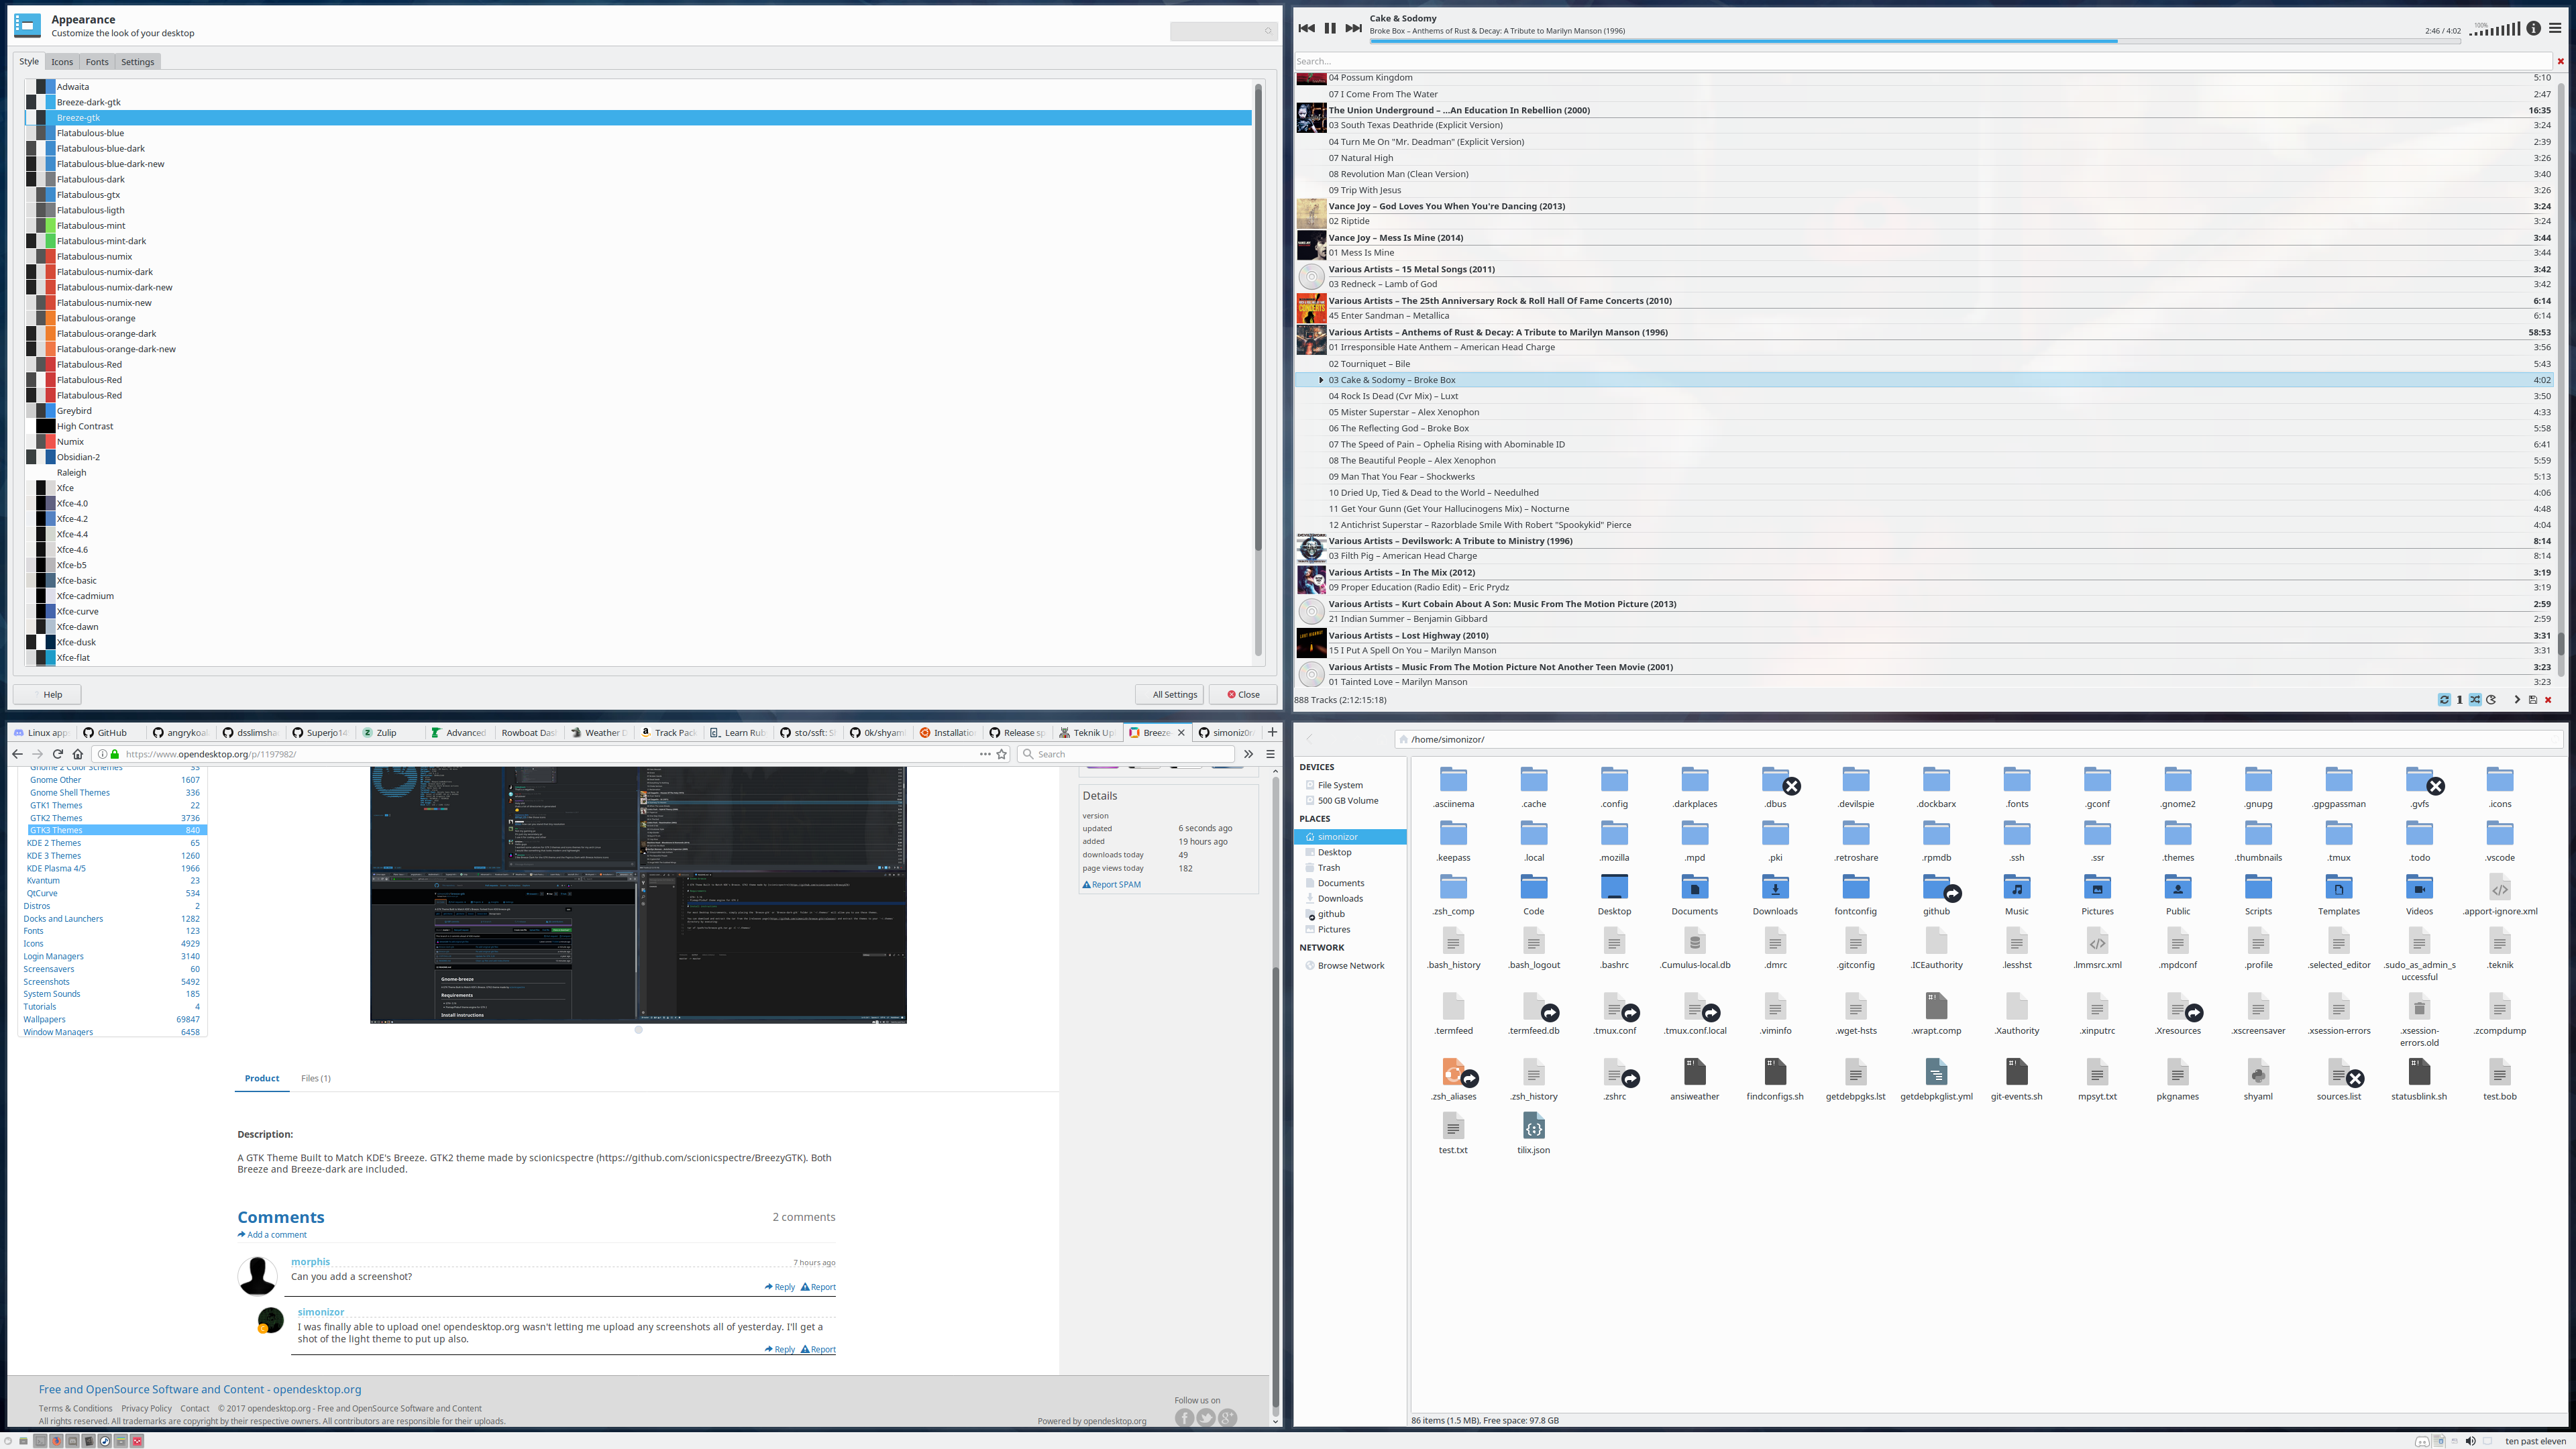Expand the selected Cake & Sodomy track details
The height and width of the screenshot is (1449, 2576).
pyautogui.click(x=1322, y=380)
